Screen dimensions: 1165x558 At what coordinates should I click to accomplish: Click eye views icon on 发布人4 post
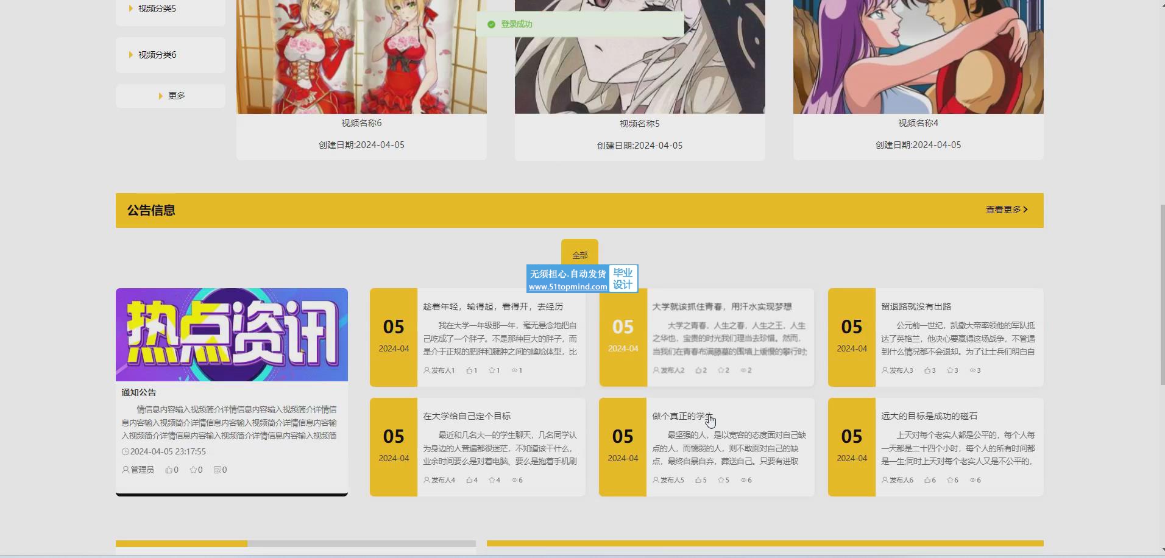tap(514, 480)
